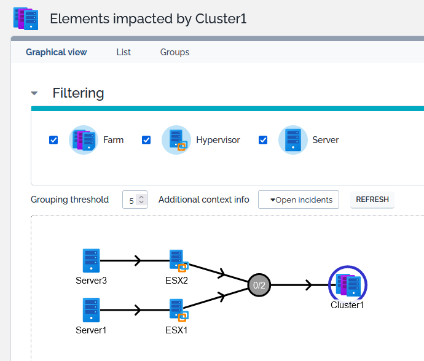Screen dimensions: 424x361
Task: Toggle the Hypervisor checkbox
Action: click(x=146, y=140)
